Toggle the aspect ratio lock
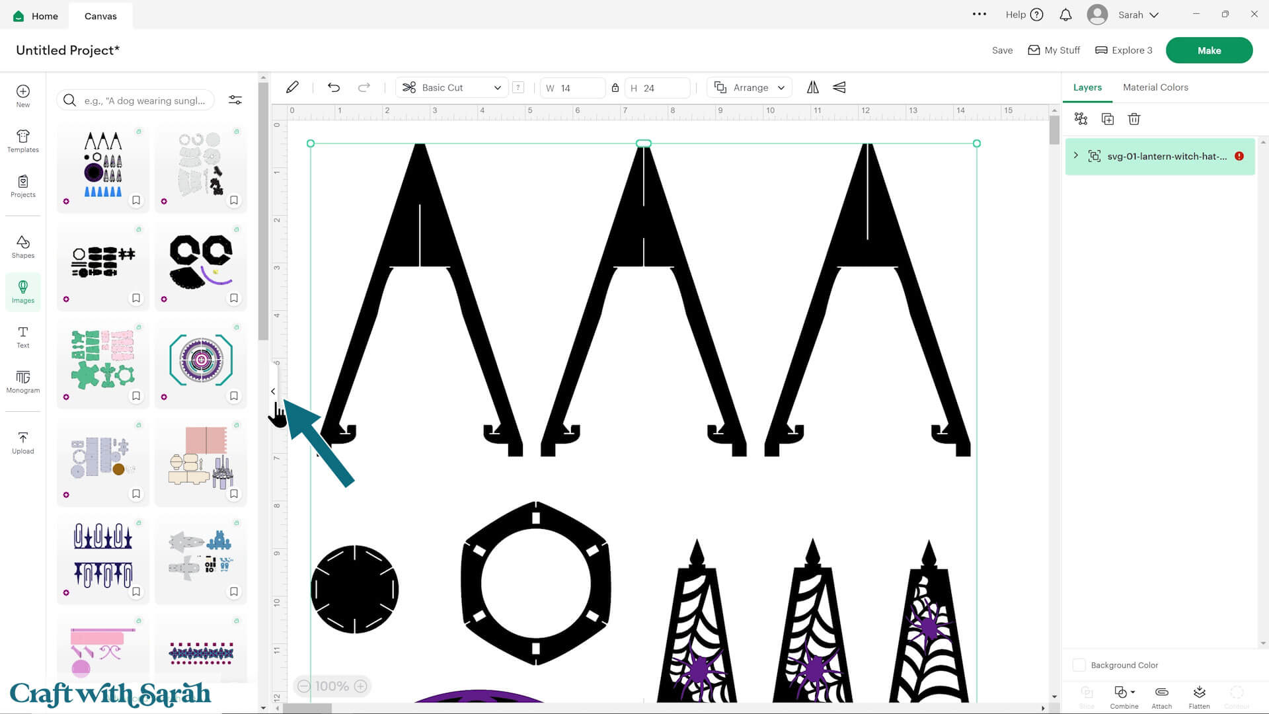This screenshot has width=1269, height=714. pos(615,88)
